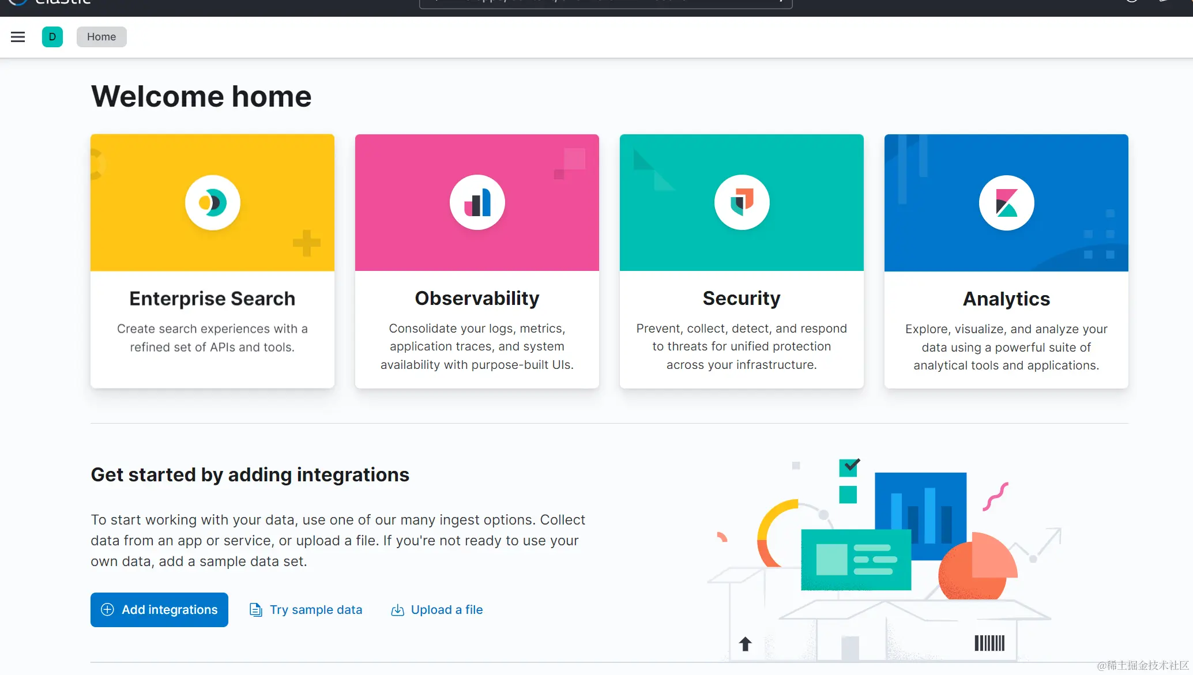Open the Upload a file link

[446, 610]
